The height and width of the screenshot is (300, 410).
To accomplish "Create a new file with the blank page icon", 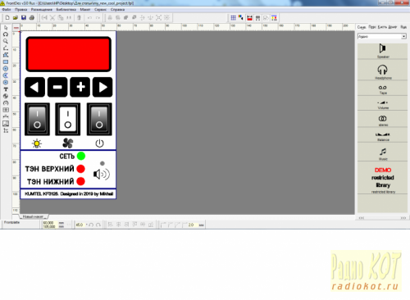I will coord(7,18).
